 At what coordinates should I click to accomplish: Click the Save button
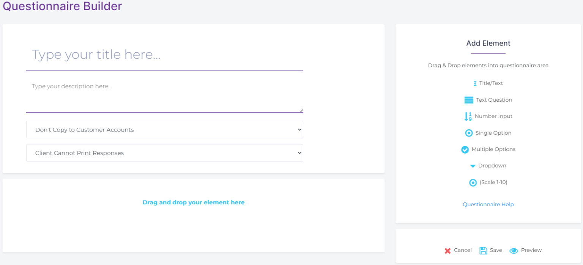click(496, 250)
